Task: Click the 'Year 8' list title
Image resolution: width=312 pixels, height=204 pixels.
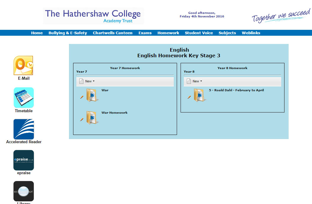Action: pos(189,72)
